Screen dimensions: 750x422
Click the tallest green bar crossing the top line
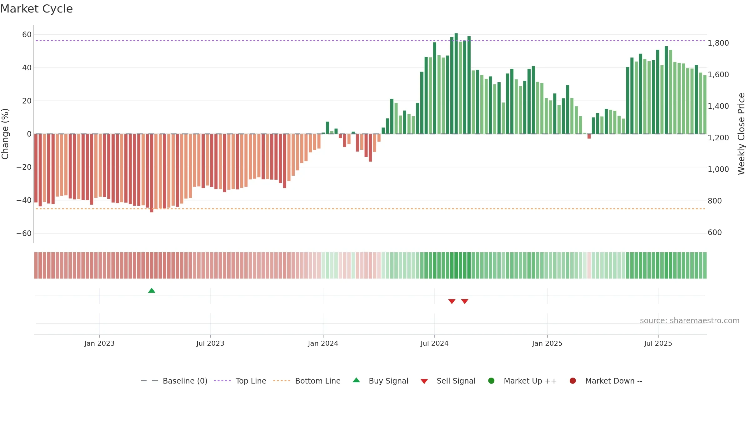(456, 83)
